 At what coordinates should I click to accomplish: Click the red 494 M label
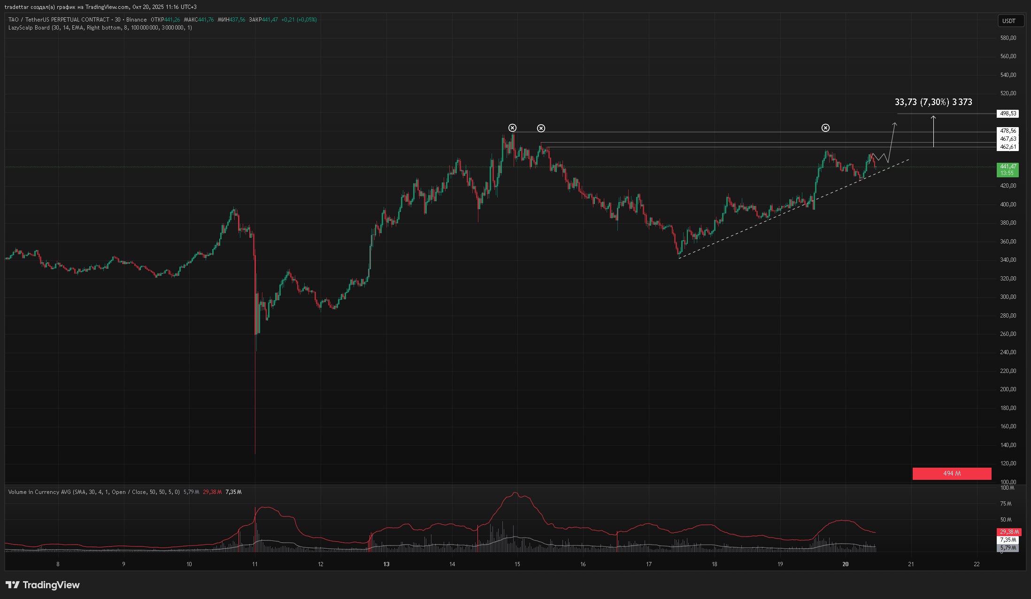tap(952, 474)
